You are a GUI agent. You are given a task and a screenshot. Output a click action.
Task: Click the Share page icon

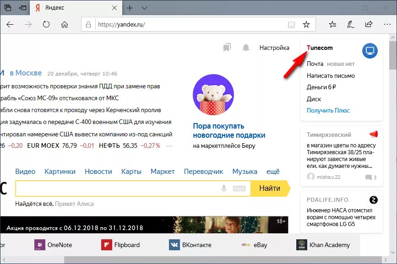369,24
